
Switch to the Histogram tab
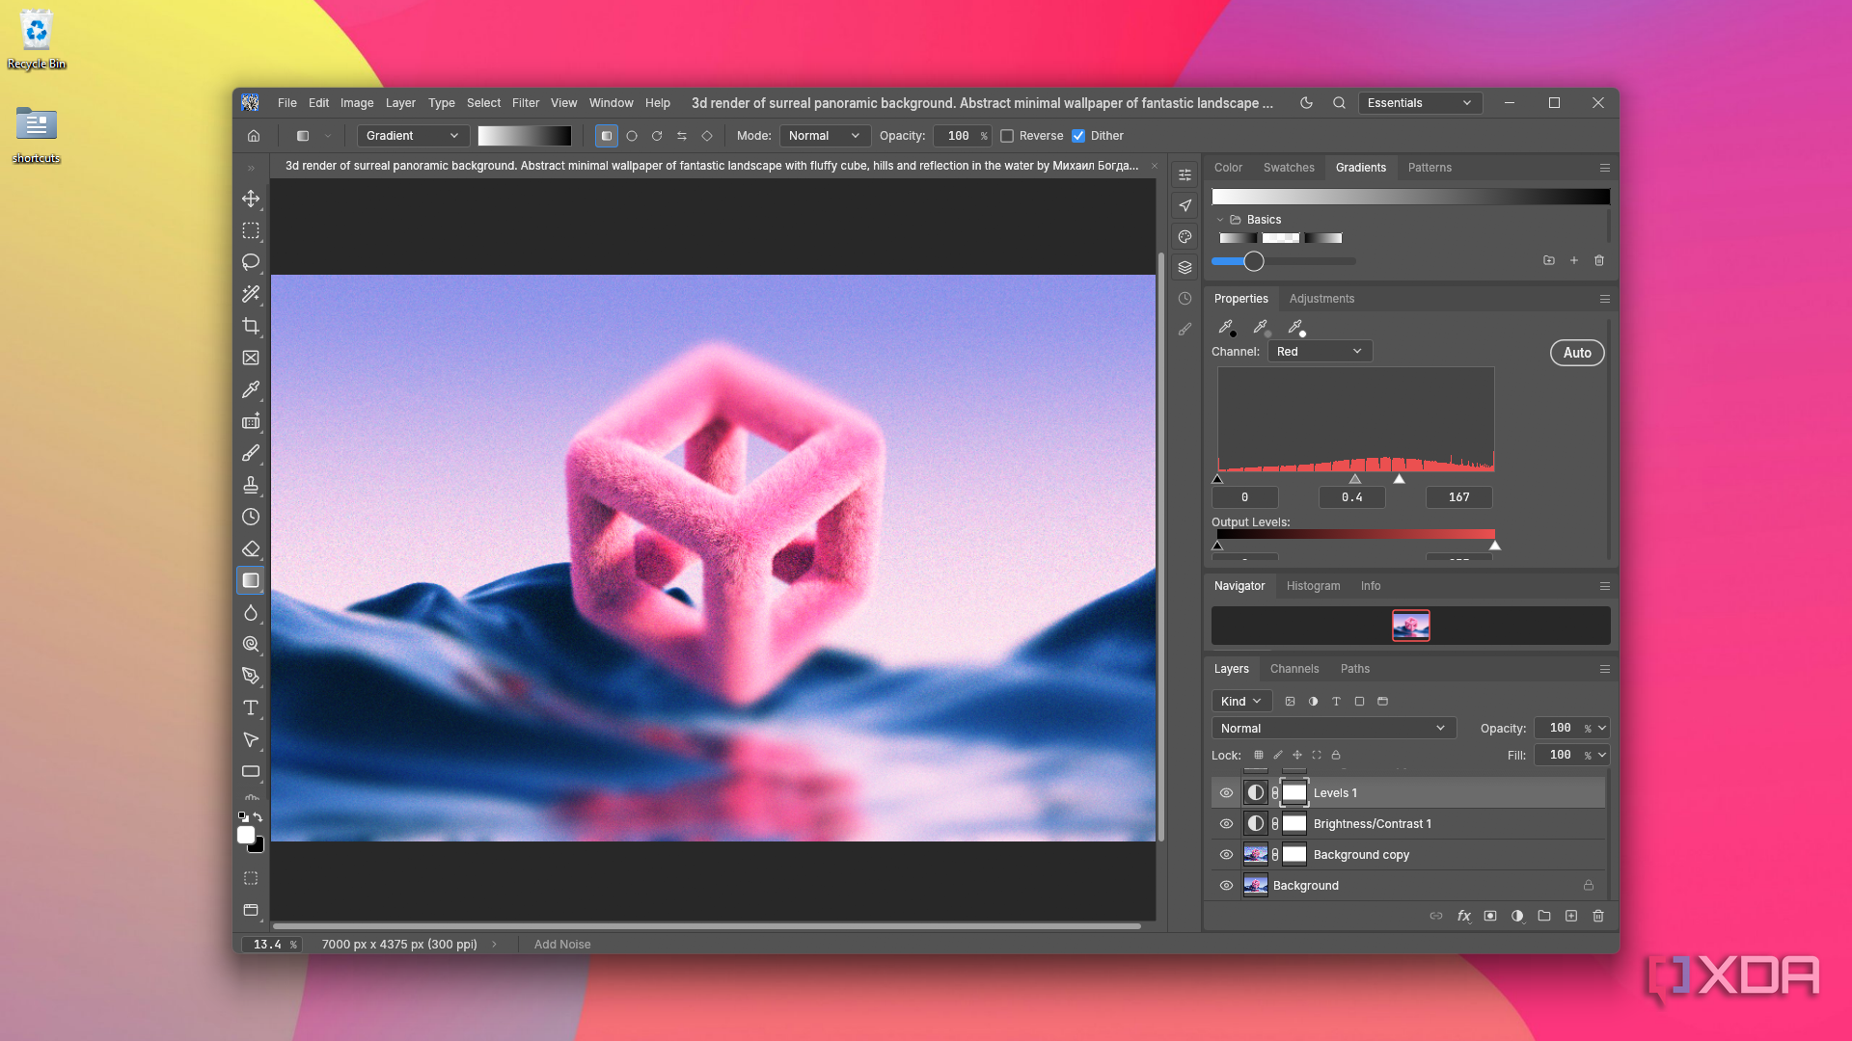[x=1313, y=586]
